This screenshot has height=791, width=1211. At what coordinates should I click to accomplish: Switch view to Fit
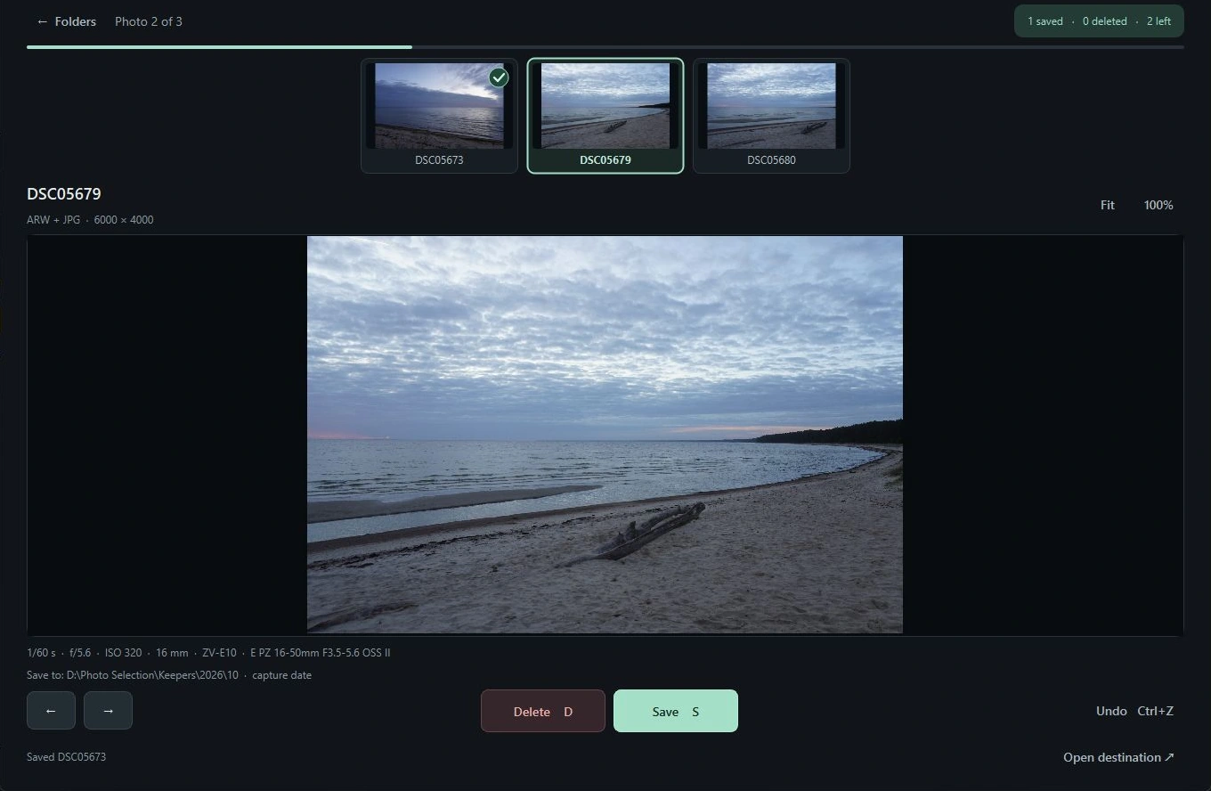tap(1107, 205)
